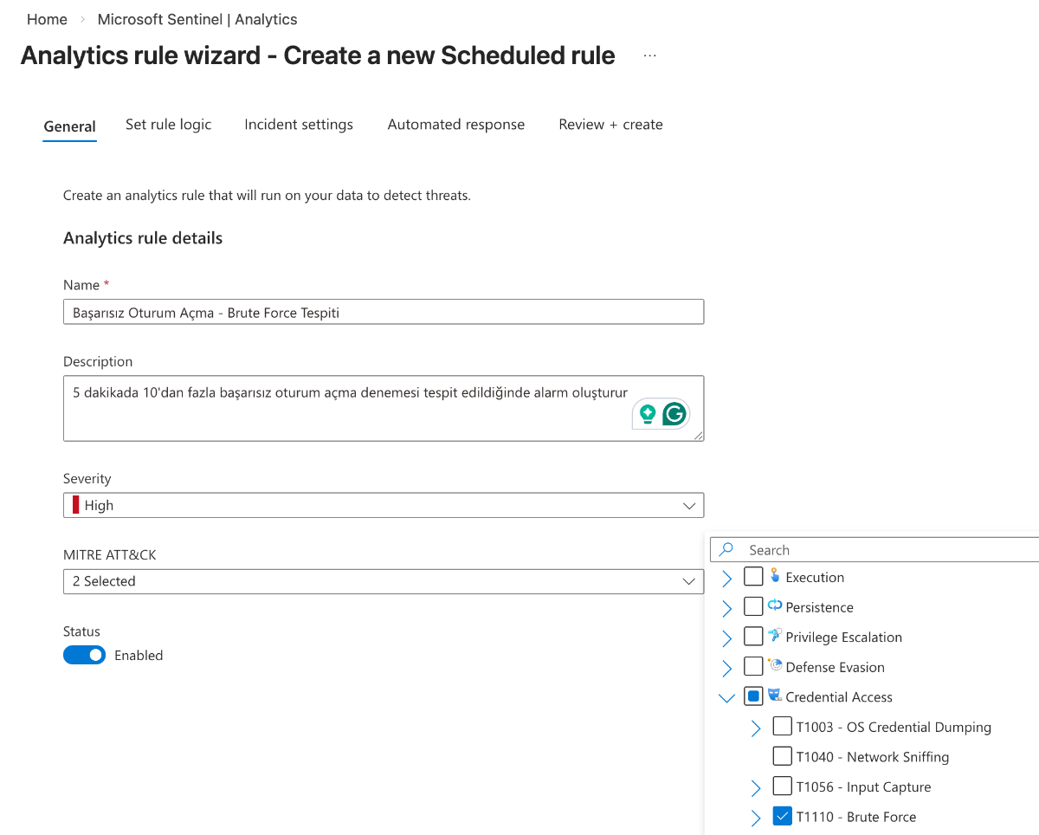Screen dimensions: 1039x835
Task: Click the Persistence tactic icon
Action: [x=775, y=606]
